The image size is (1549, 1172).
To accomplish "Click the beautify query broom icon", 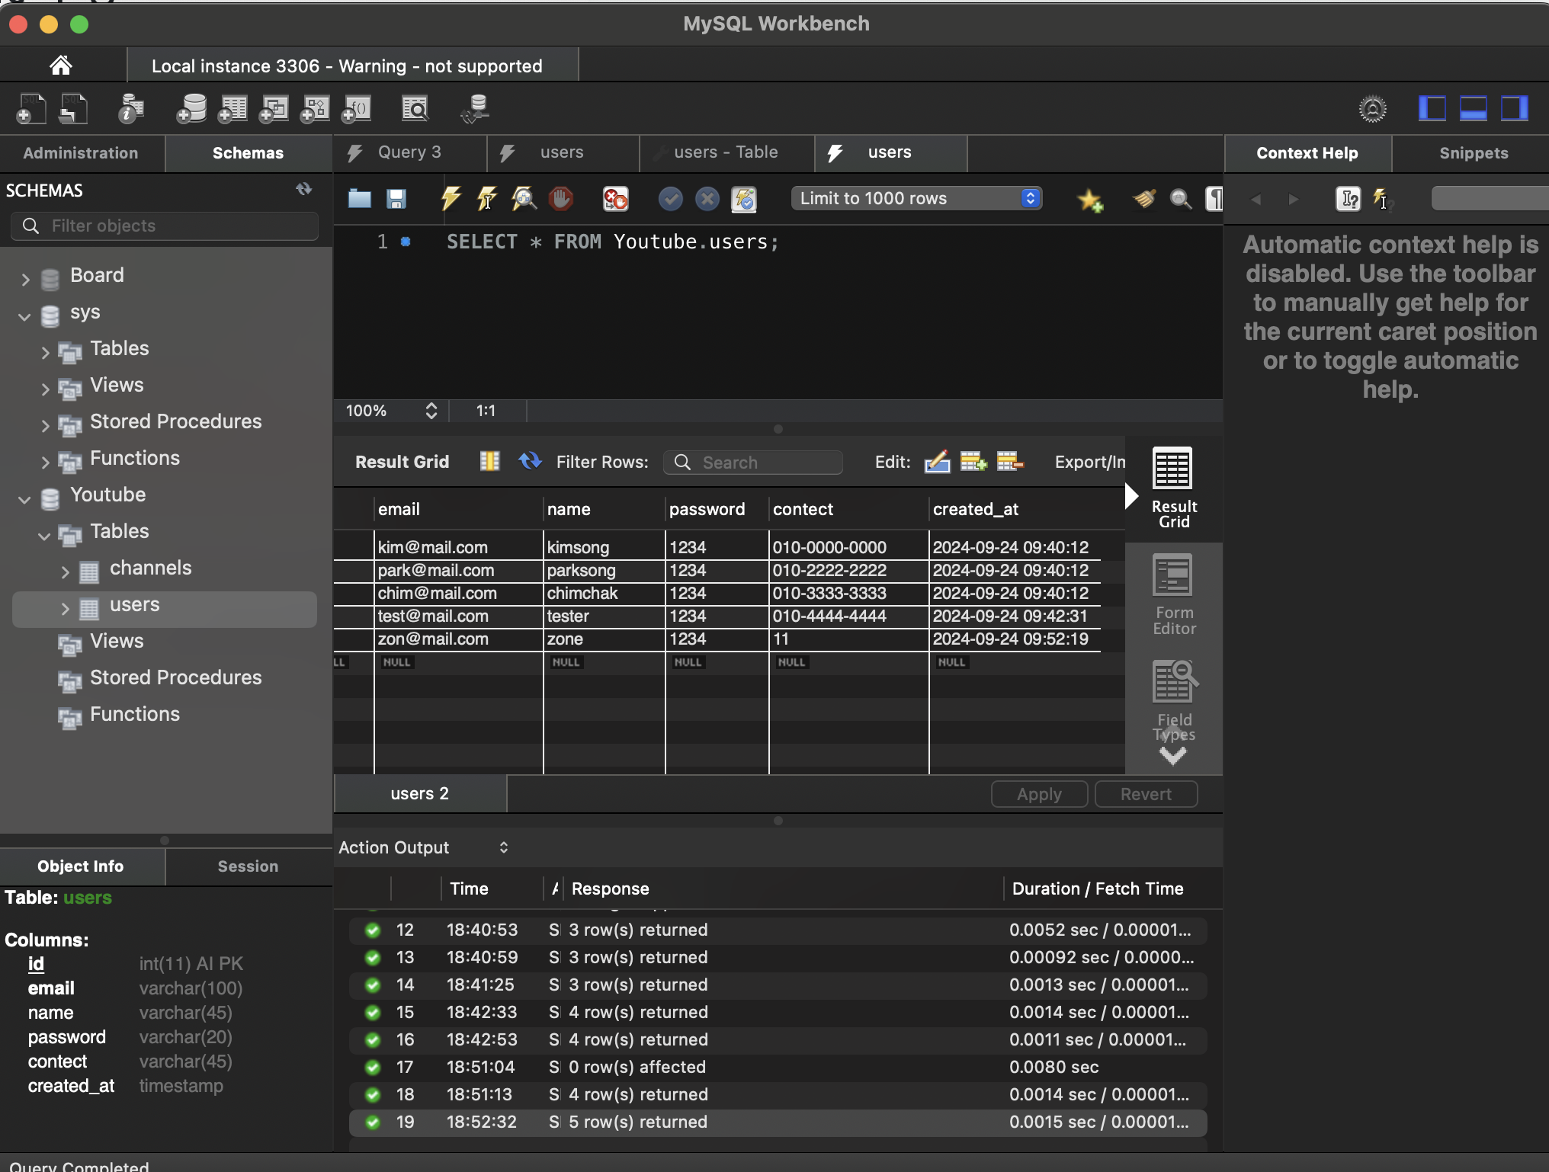I will coord(1143,199).
